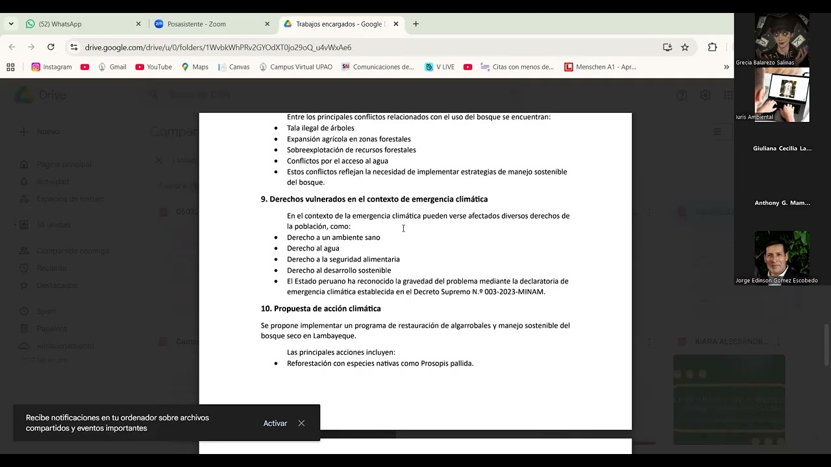The width and height of the screenshot is (831, 467).
Task: Open the Citas con menos de... bookmark
Action: tap(517, 67)
